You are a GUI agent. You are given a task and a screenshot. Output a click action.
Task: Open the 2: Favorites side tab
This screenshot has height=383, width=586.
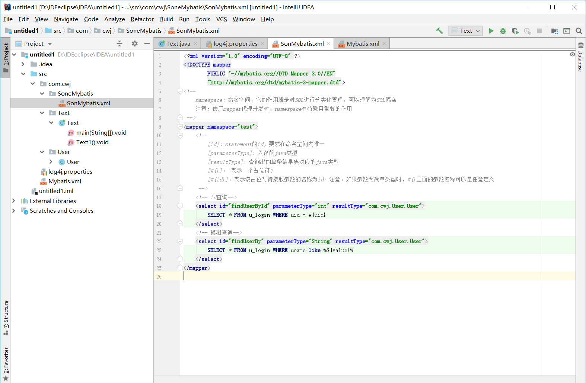tap(6, 364)
